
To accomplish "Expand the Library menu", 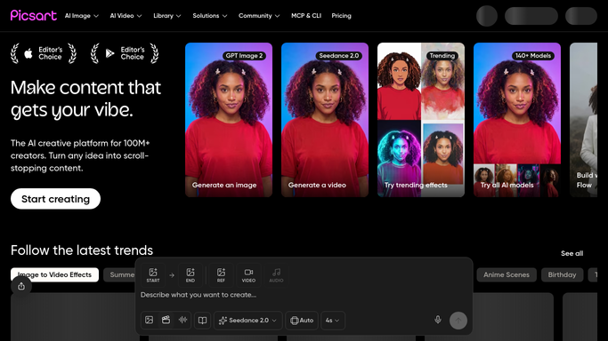I will pos(167,16).
